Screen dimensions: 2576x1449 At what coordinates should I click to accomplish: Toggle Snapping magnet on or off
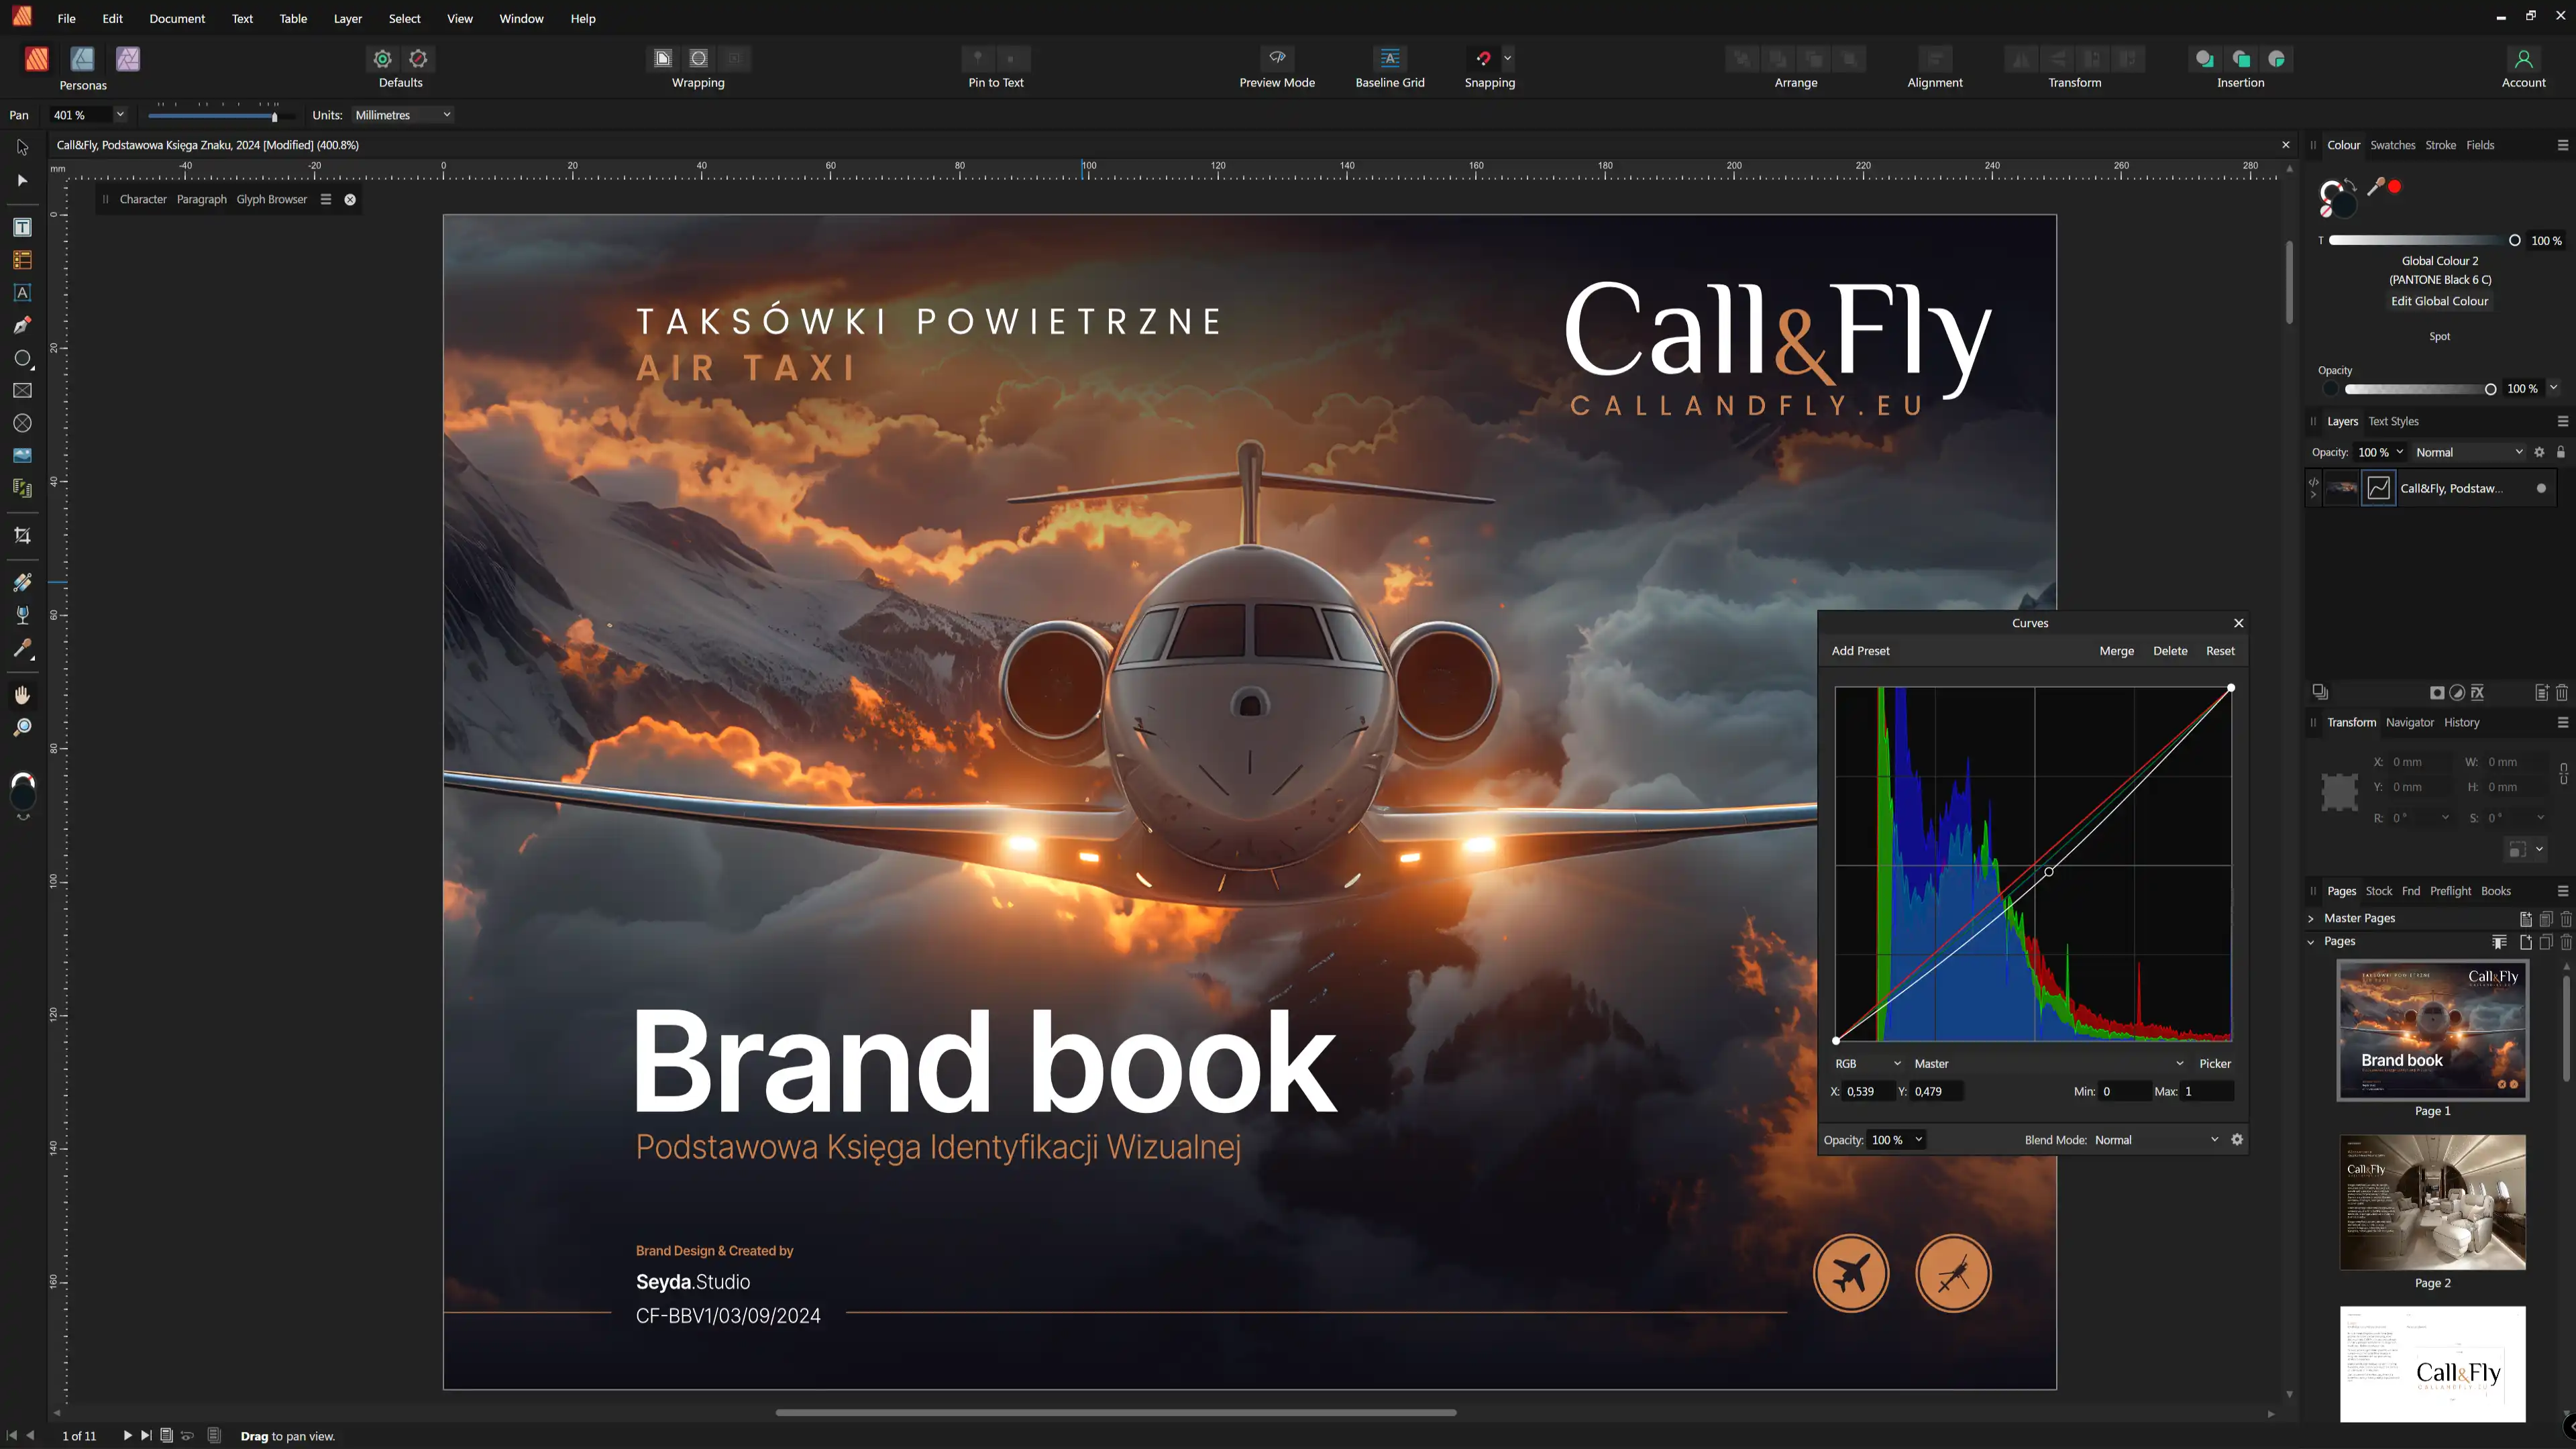pyautogui.click(x=1484, y=58)
